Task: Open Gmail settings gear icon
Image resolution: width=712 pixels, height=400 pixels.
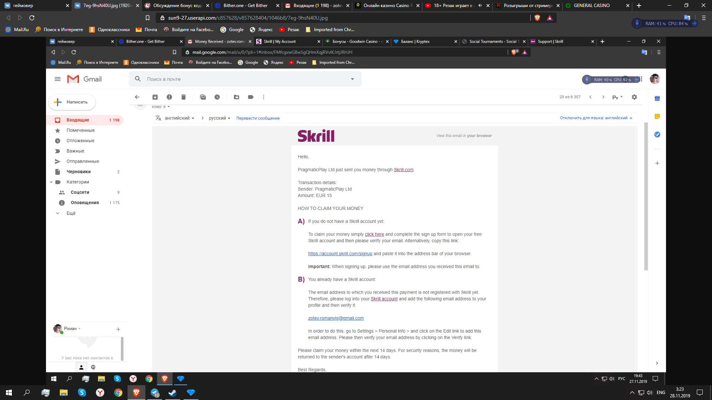Action: (634, 97)
